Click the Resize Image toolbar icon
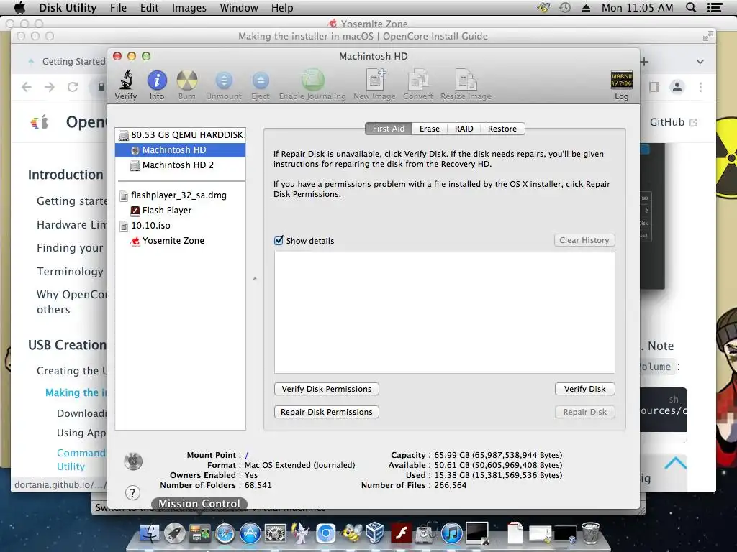 tap(466, 80)
